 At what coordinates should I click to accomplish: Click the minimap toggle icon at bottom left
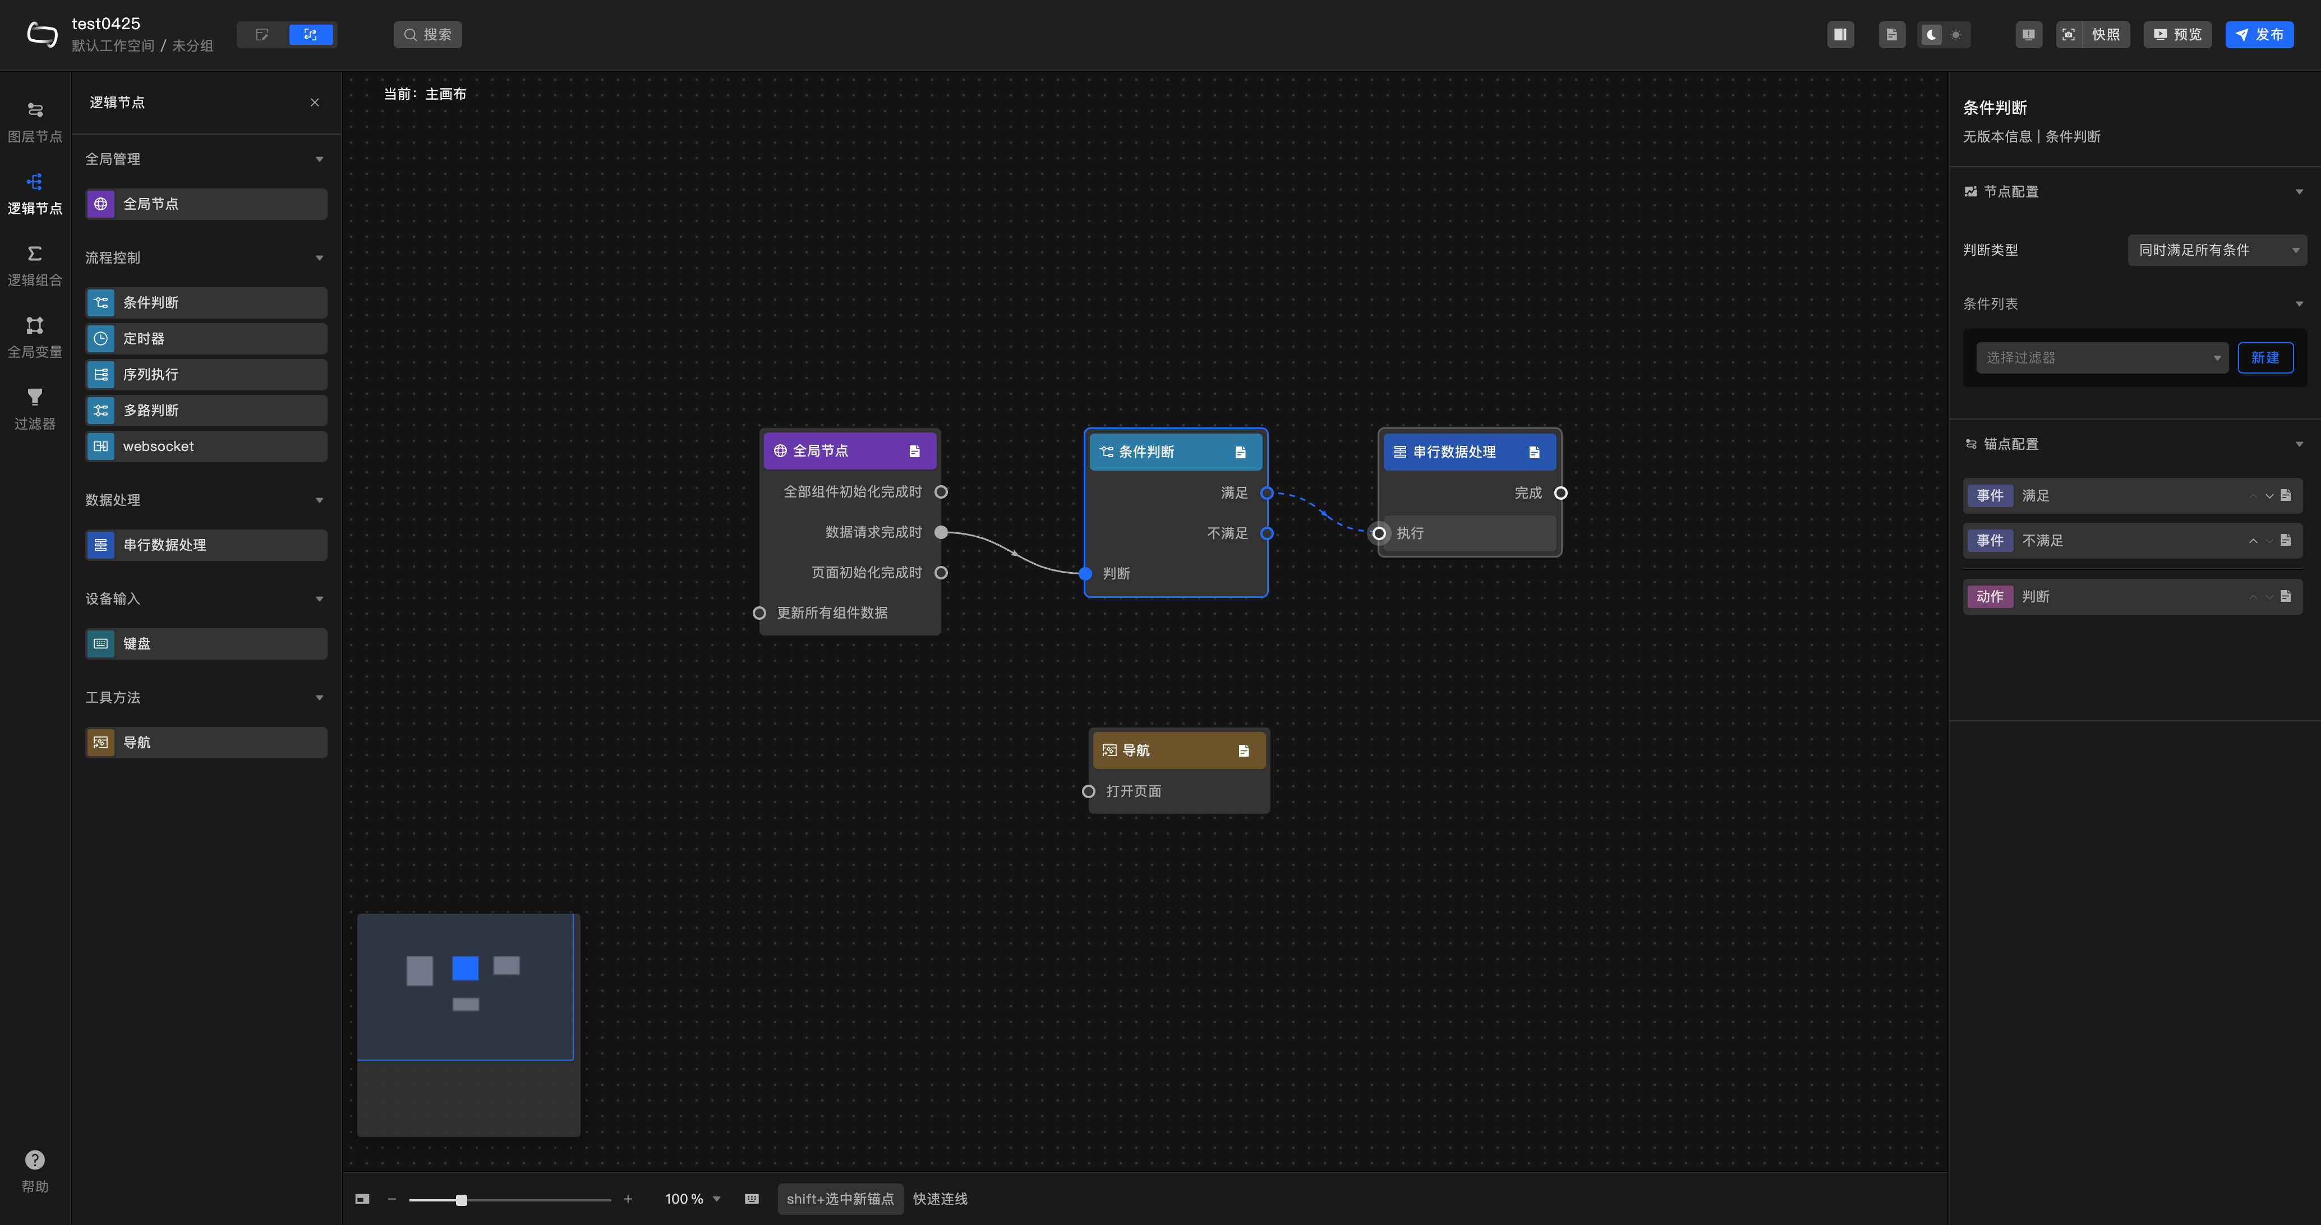click(362, 1199)
